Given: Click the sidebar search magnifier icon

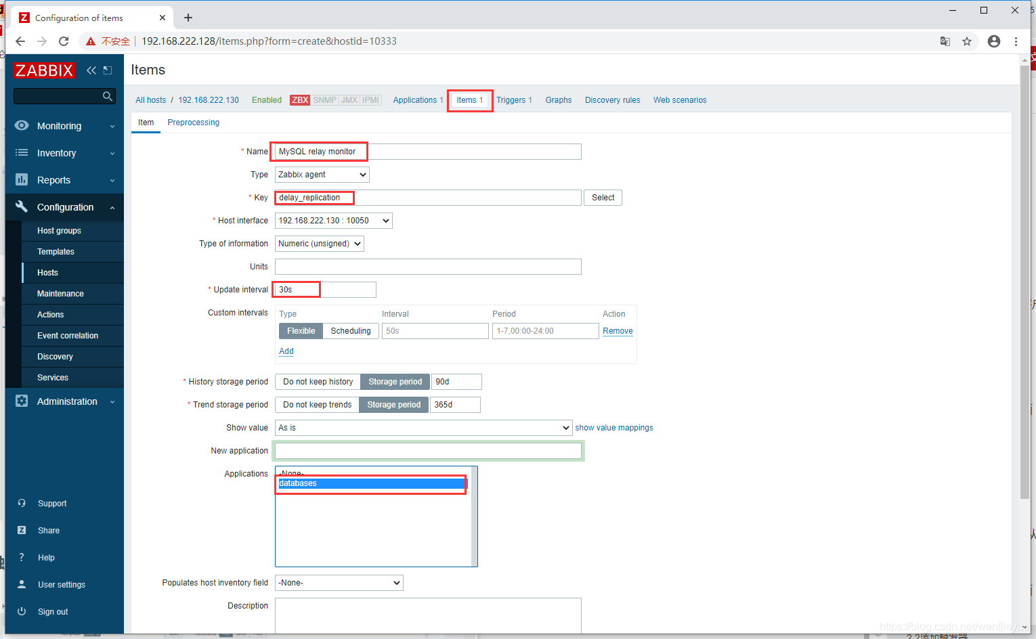Looking at the screenshot, I should tap(107, 96).
